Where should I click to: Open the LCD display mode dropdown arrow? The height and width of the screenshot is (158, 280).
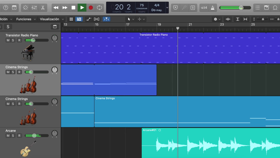coord(167,8)
